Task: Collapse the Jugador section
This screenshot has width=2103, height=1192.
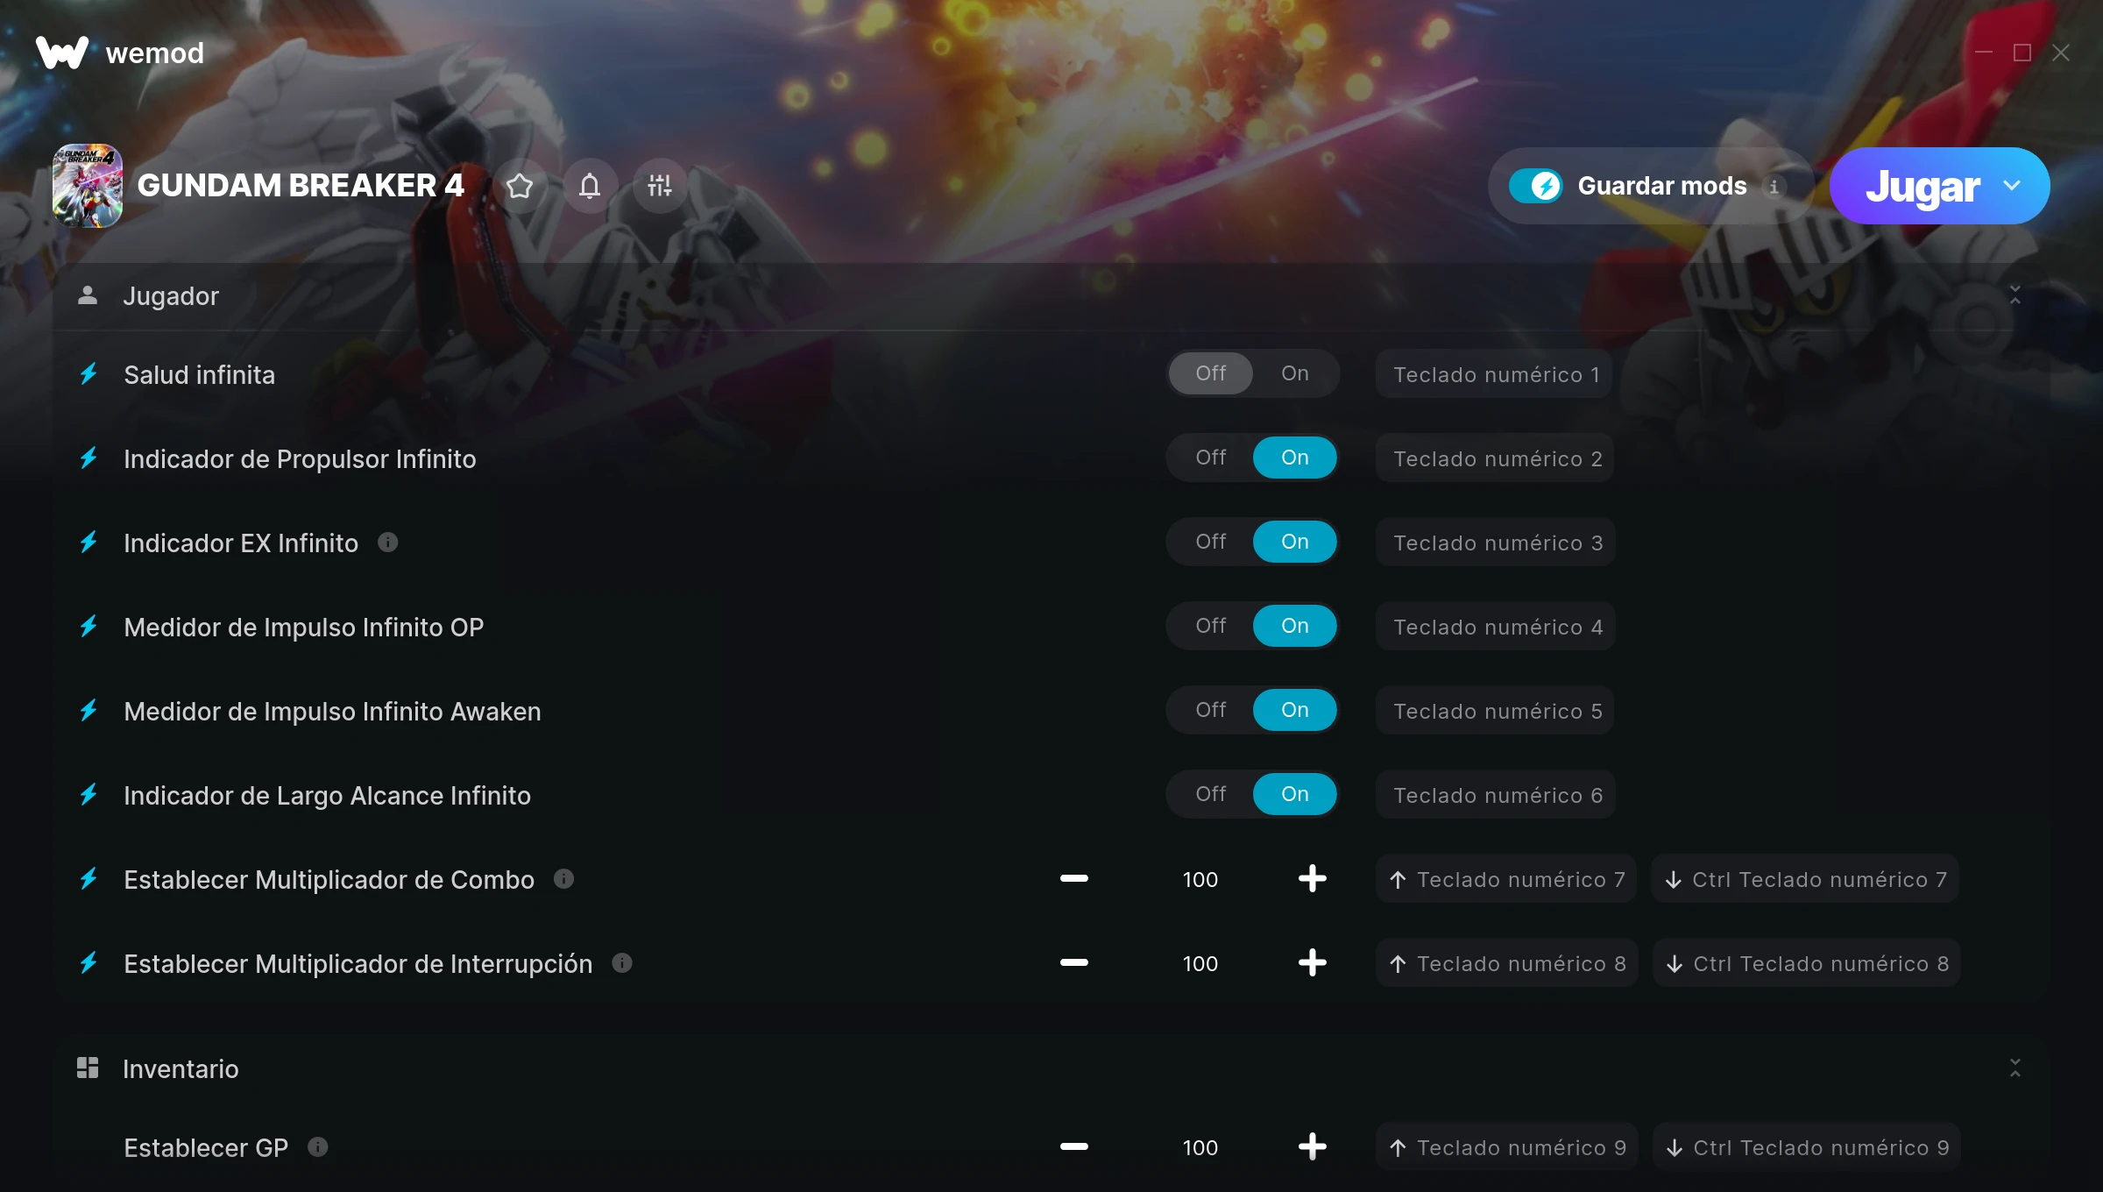Action: pyautogui.click(x=2015, y=295)
